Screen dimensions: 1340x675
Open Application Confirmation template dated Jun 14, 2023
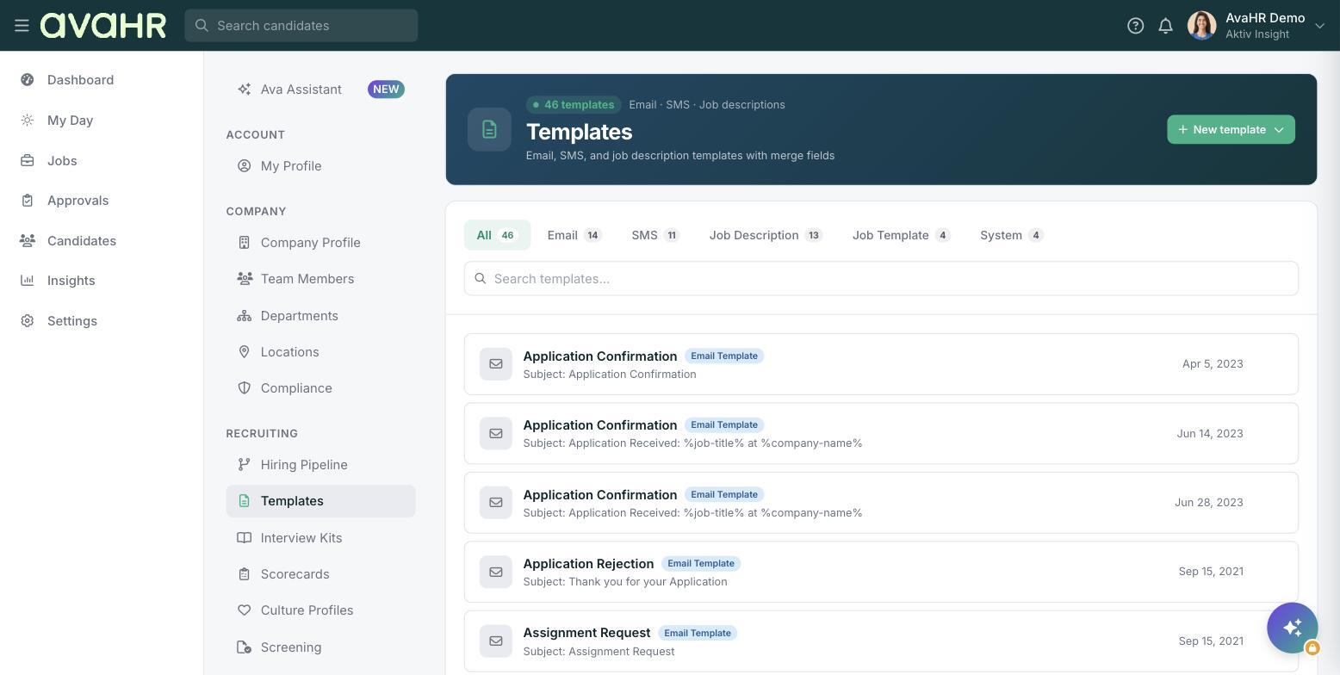pos(881,434)
